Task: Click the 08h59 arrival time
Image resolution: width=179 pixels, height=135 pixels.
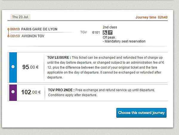Action: click(15, 36)
